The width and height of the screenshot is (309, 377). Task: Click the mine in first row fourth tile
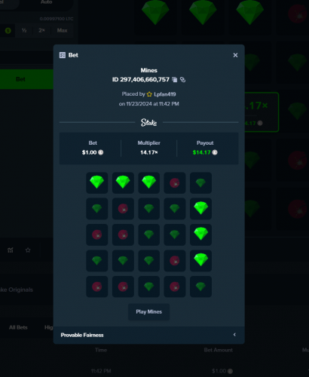click(175, 182)
